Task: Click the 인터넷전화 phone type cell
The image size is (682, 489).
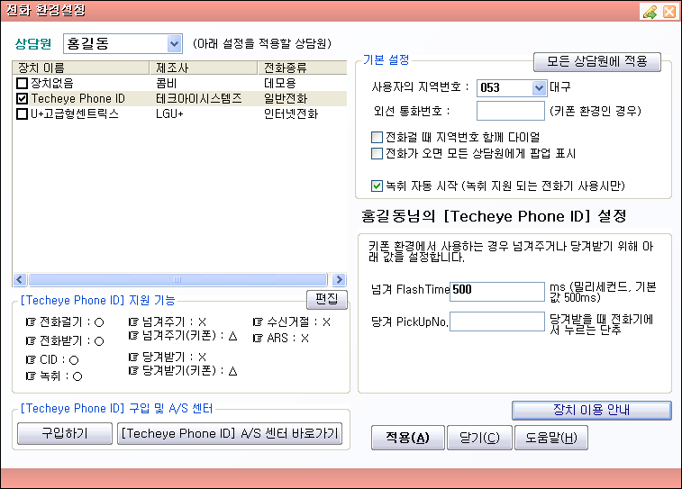Action: pyautogui.click(x=291, y=113)
